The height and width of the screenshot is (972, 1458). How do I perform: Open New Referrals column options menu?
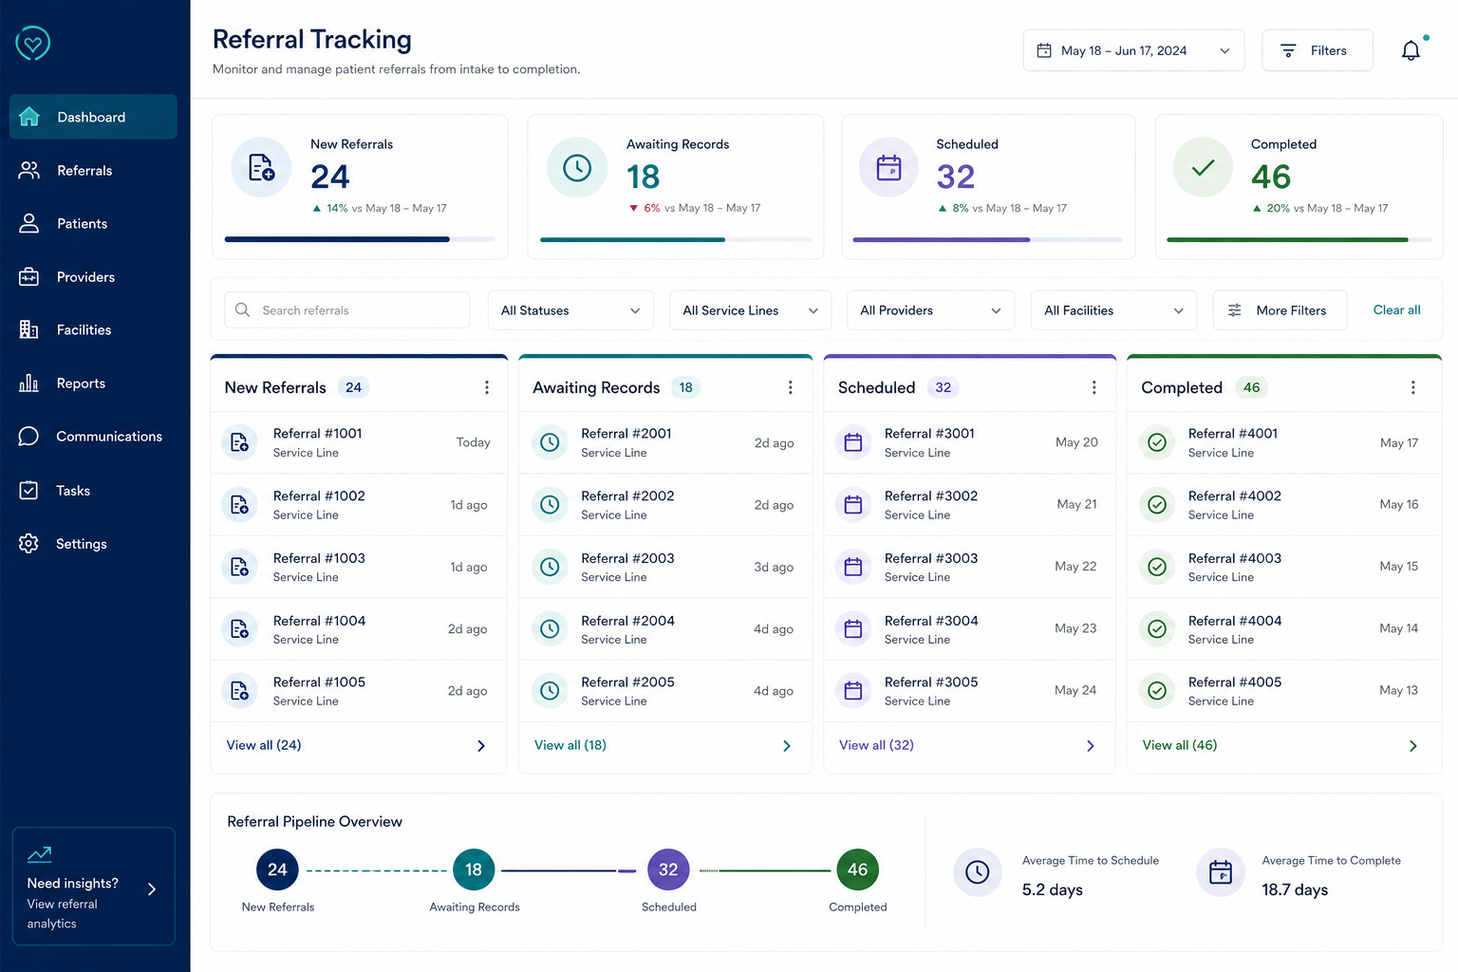(x=487, y=387)
